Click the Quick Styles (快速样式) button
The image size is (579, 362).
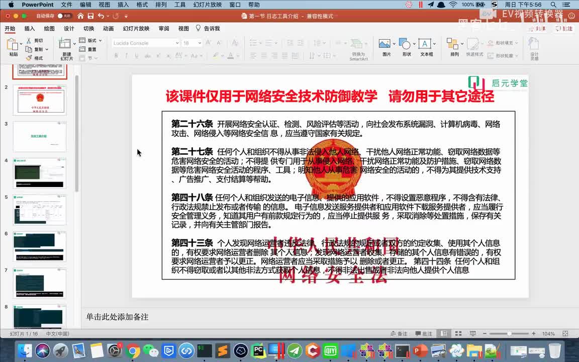474,47
